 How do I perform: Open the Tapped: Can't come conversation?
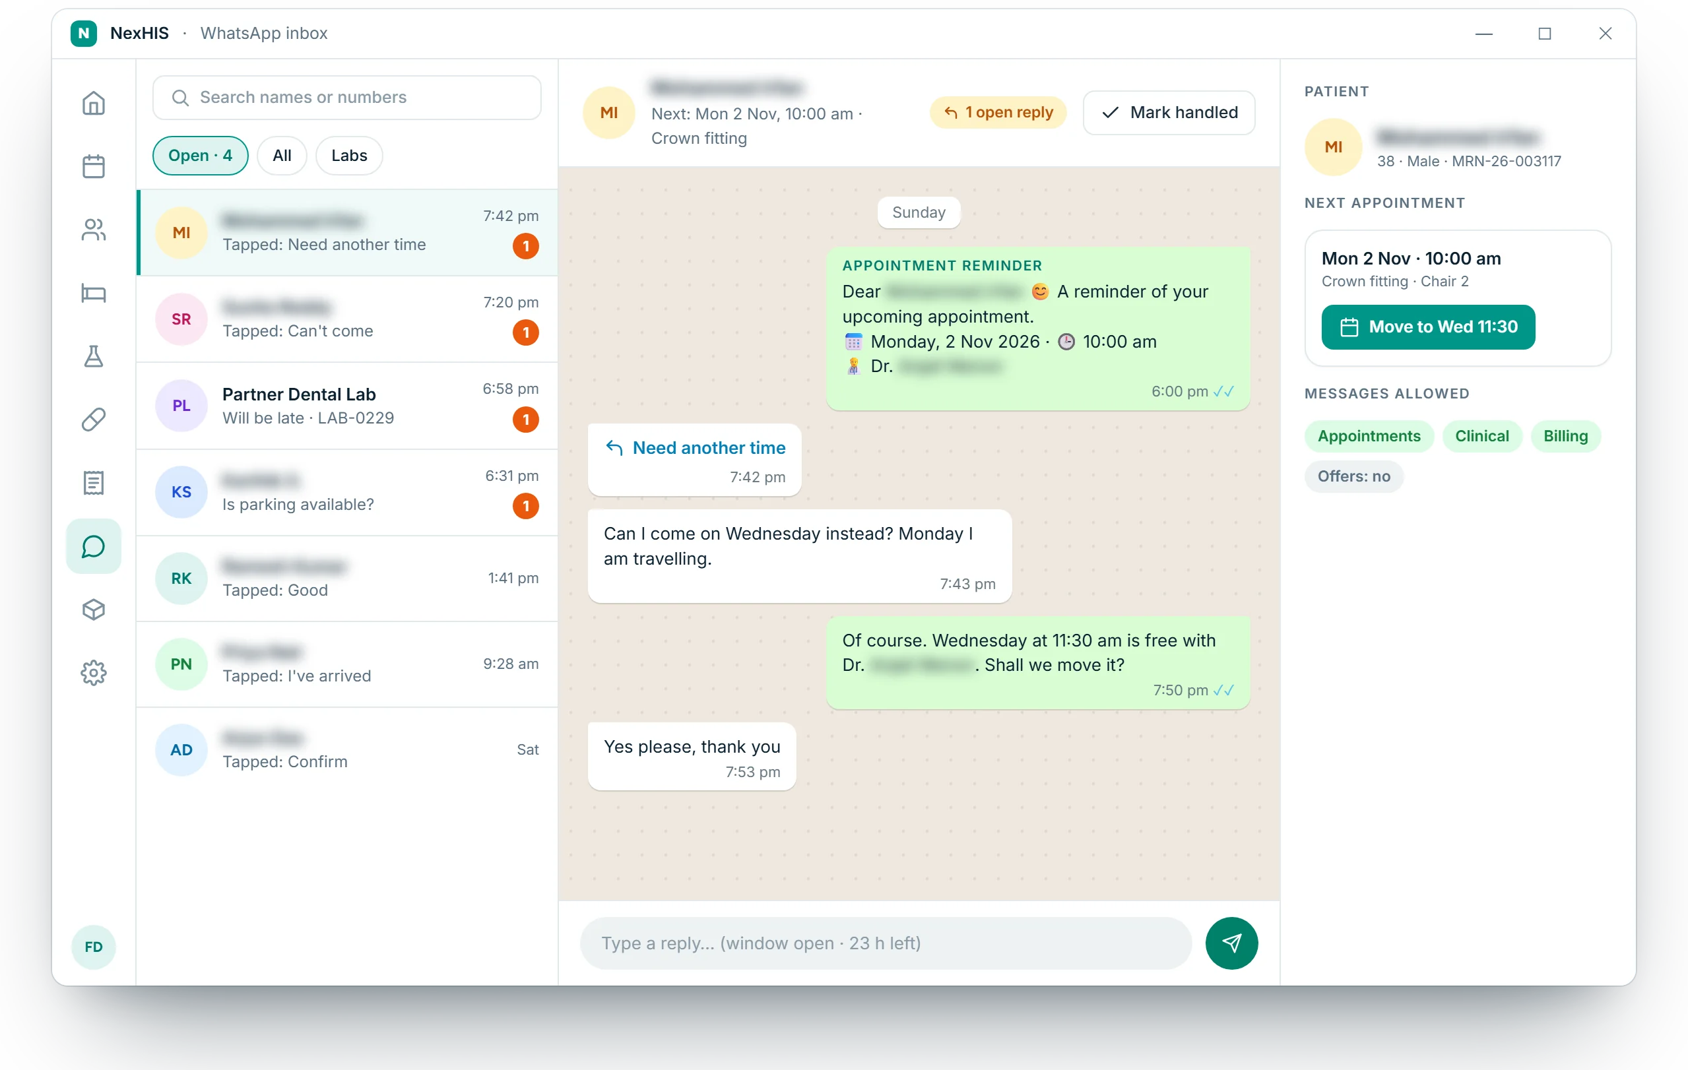coord(347,319)
